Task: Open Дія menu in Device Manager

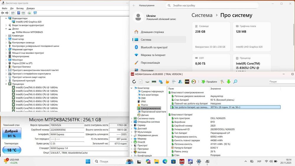Action: coord(12,8)
